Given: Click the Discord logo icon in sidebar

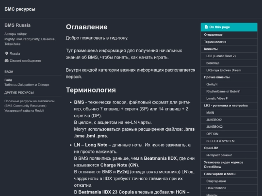Looking at the screenshot, I should [x=6, y=60].
